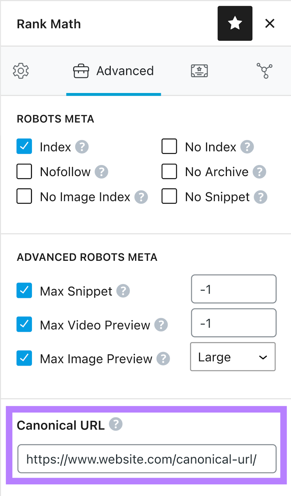Switch to the Advanced tab
This screenshot has height=496, width=291.
click(113, 71)
